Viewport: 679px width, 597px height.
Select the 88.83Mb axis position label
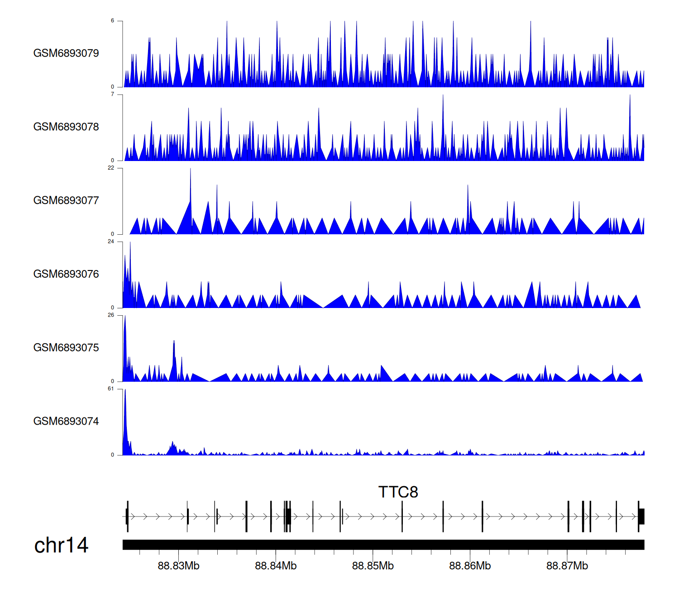click(178, 566)
